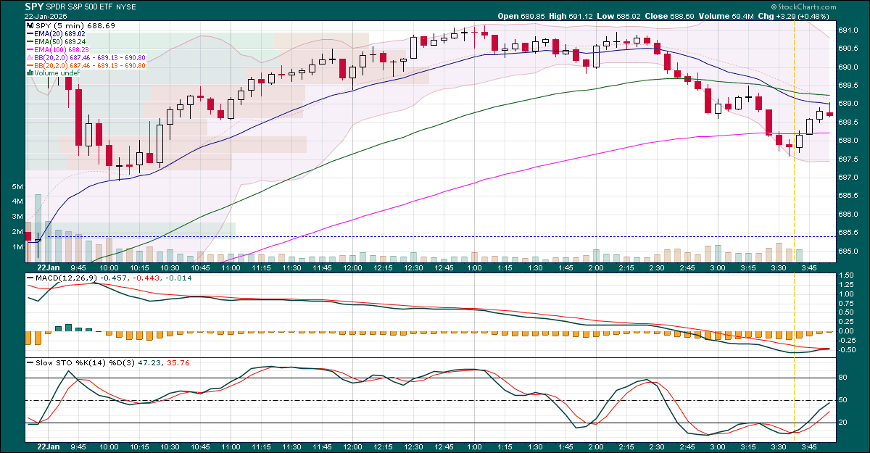This screenshot has height=453, width=870.
Task: Click the magenta EMA(100) line swatch
Action: (30, 49)
